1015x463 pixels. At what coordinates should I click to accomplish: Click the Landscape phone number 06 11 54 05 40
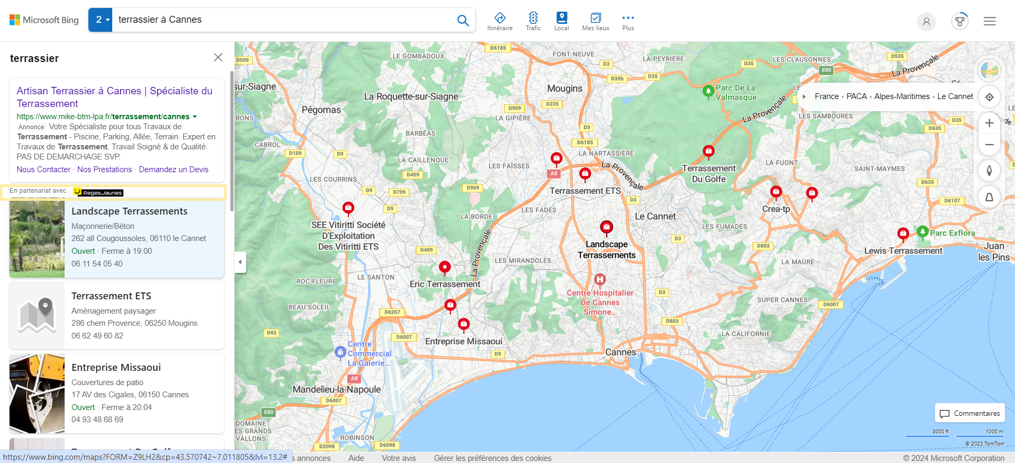(97, 264)
